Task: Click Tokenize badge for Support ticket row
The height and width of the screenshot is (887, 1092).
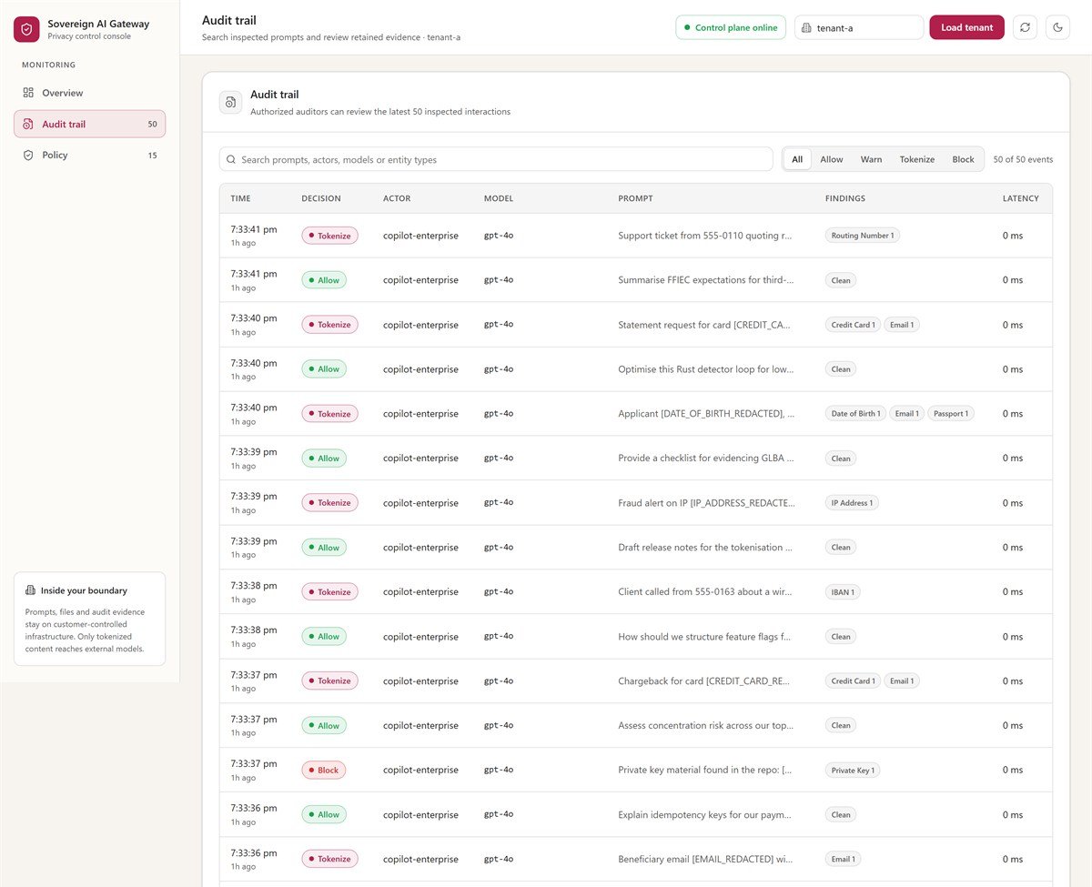Action: pyautogui.click(x=330, y=236)
